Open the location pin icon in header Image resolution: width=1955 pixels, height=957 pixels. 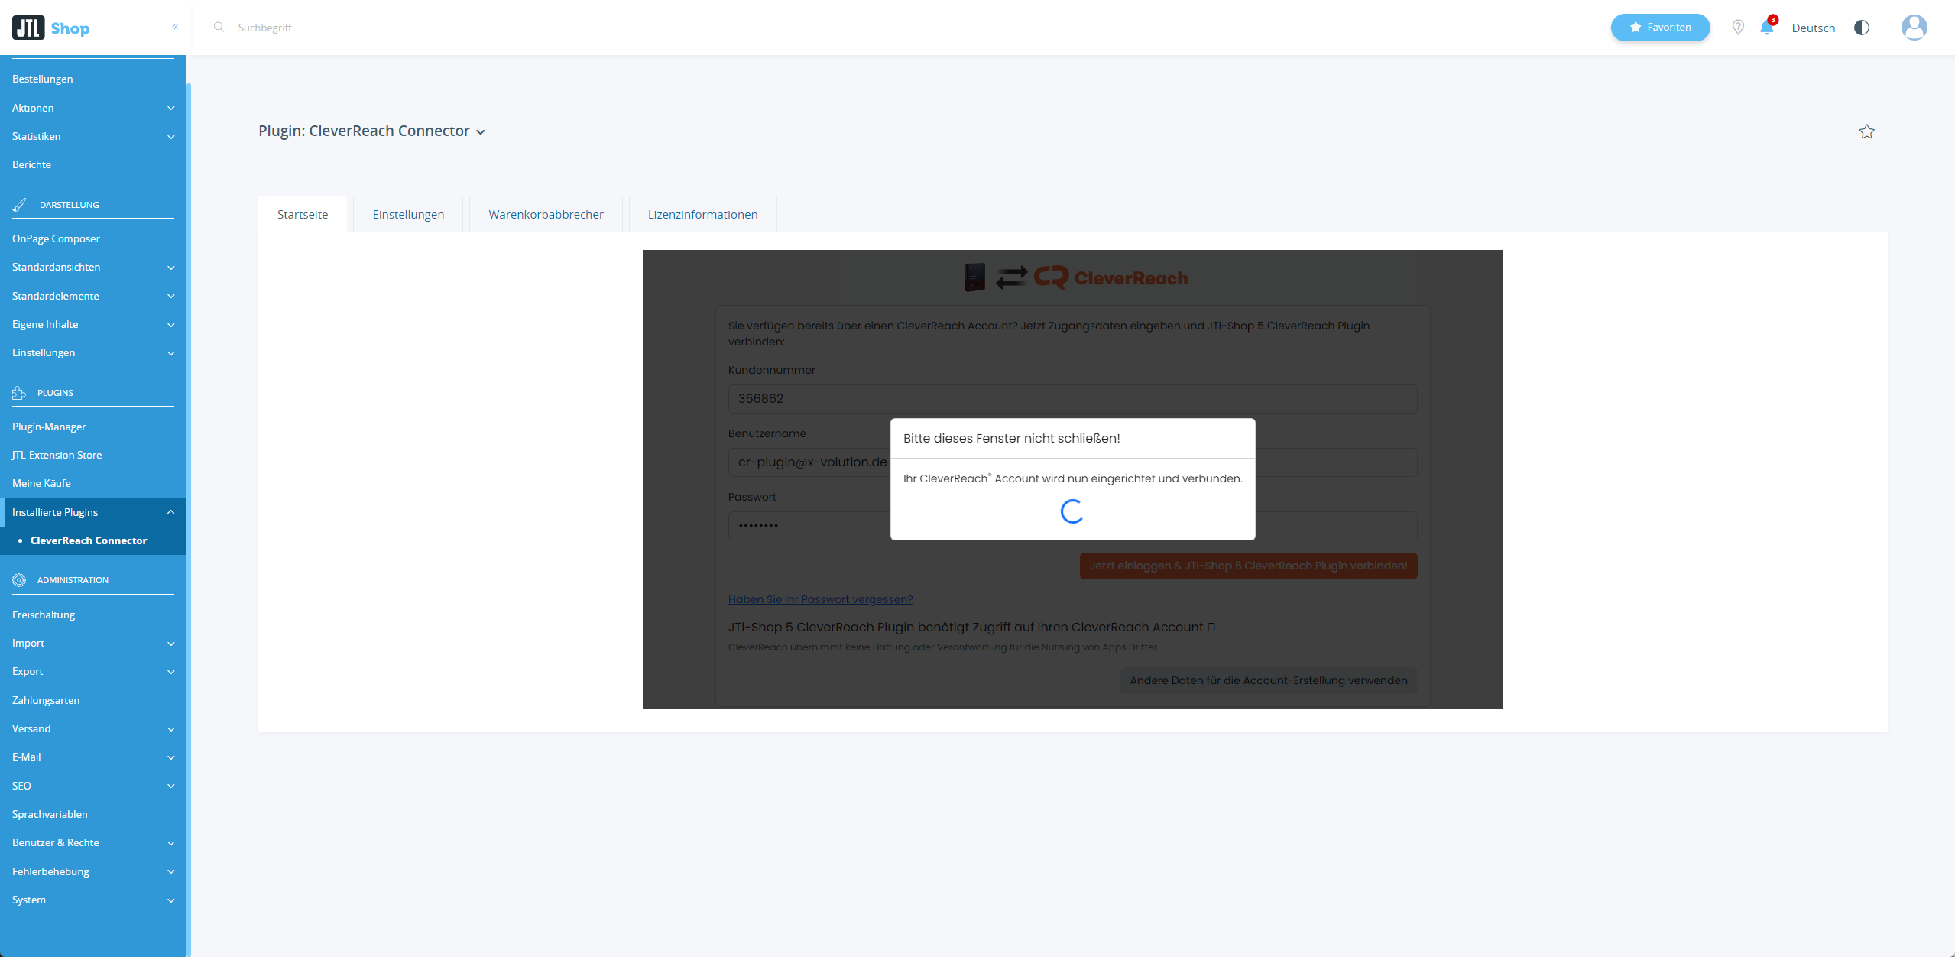[1738, 28]
